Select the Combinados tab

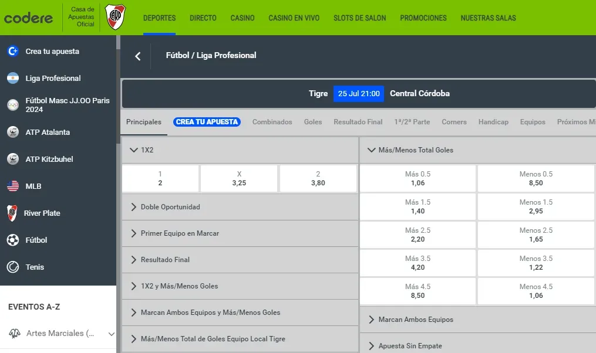click(272, 122)
